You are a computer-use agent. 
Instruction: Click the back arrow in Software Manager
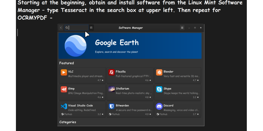pos(61,28)
